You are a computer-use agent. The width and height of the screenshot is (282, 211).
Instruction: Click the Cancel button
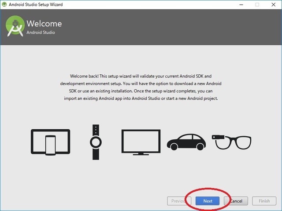pos(236,201)
